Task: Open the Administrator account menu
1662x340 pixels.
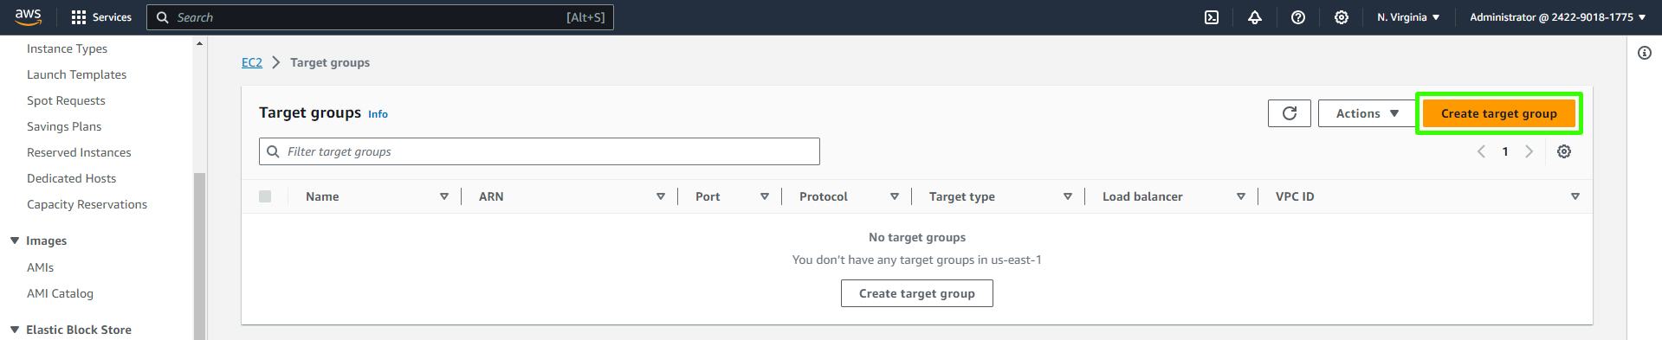Action: pos(1557,17)
